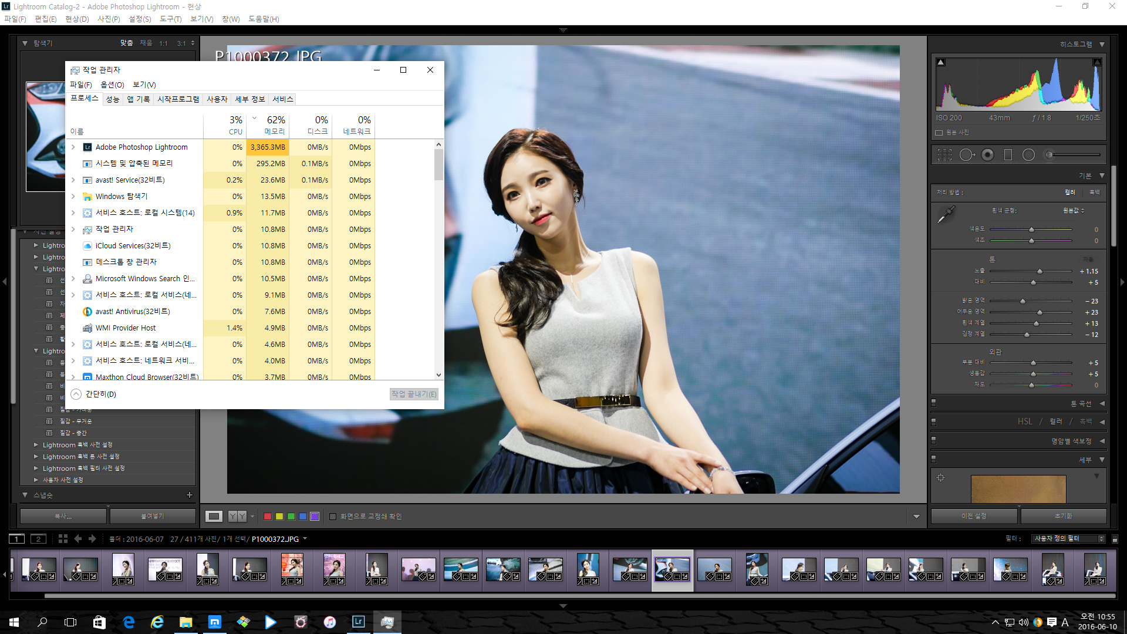Select the Graduated Filter tool
The height and width of the screenshot is (634, 1127).
click(x=1008, y=155)
